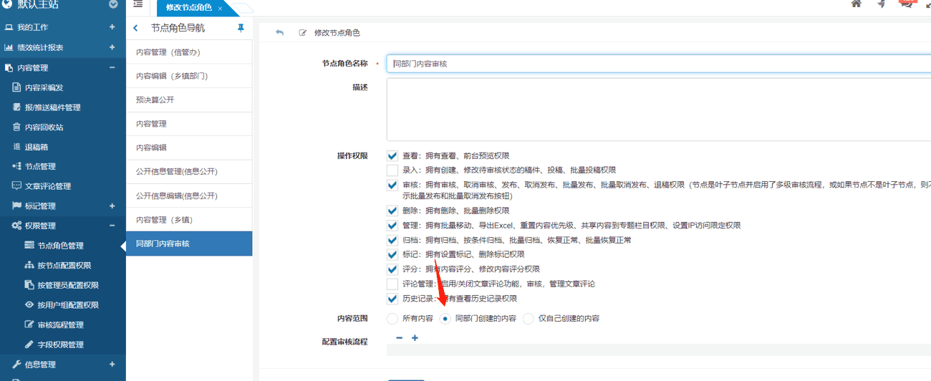Image resolution: width=931 pixels, height=381 pixels.
Task: Click the home icon in top bar
Action: (856, 4)
